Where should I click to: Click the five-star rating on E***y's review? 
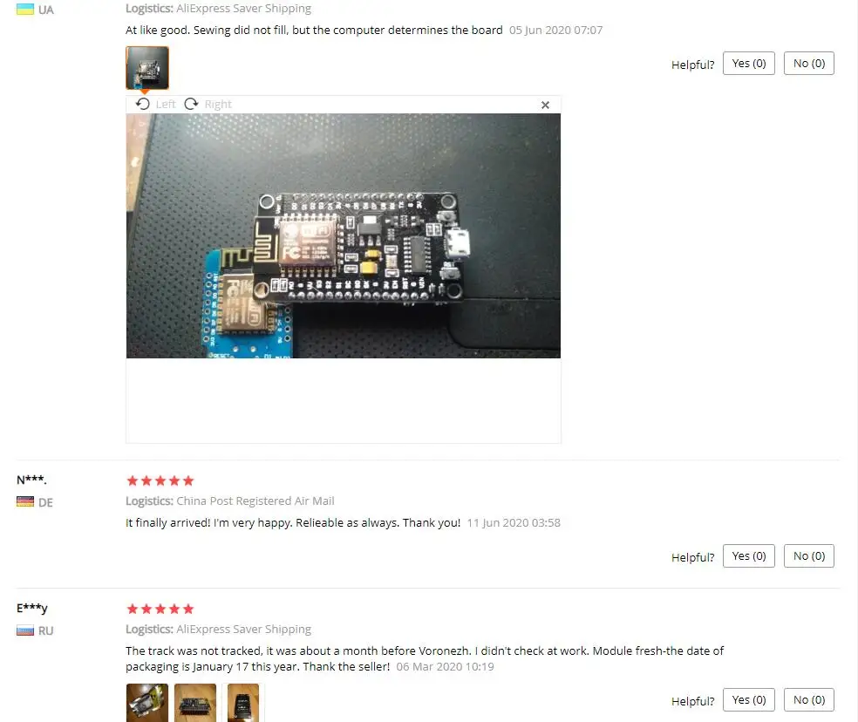160,609
